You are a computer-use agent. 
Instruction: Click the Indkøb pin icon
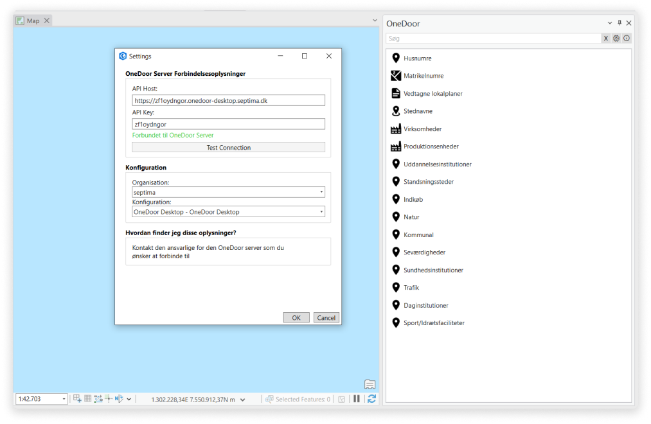[x=396, y=199]
